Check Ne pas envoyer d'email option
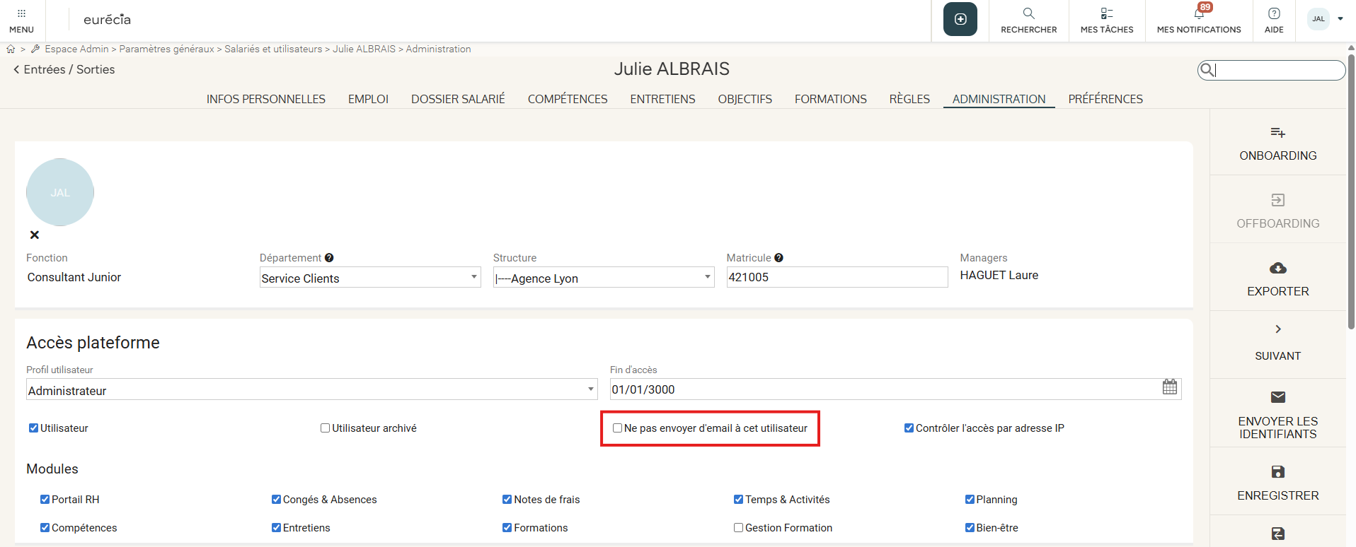Screen dimensions: 1356x547 617,428
